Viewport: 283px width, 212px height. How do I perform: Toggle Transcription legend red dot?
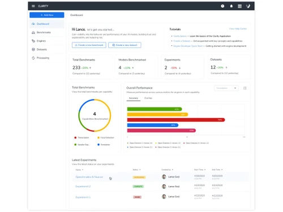coord(75,138)
